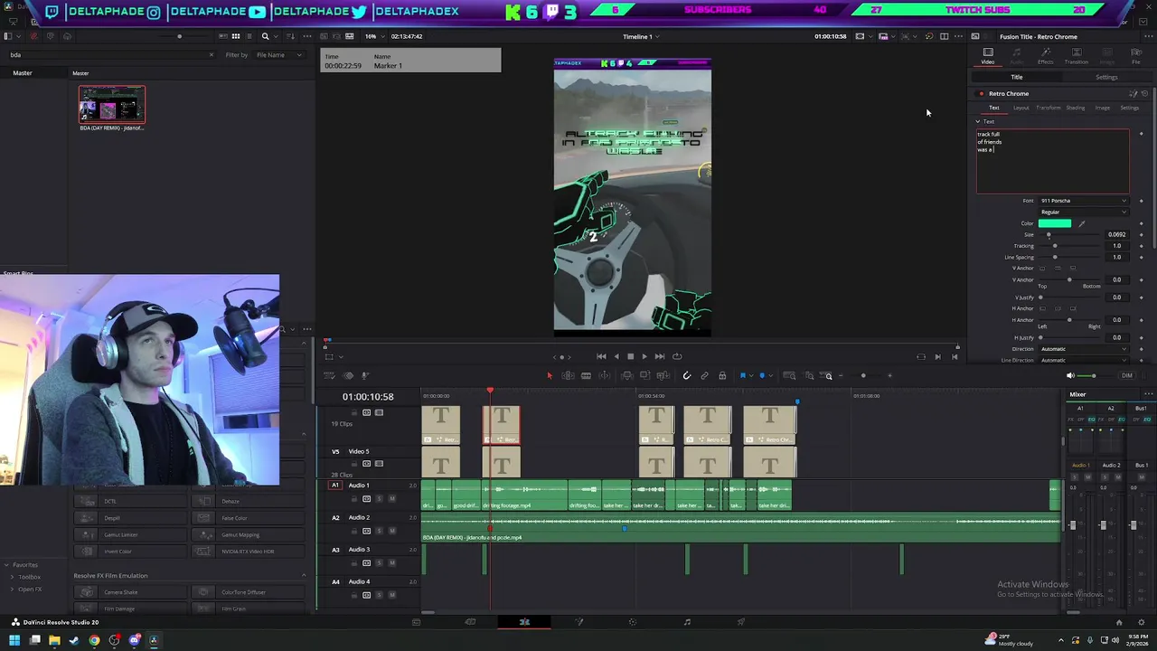Open the Video tab in Inspector
Screen dimensions: 1157x651
(x=988, y=56)
